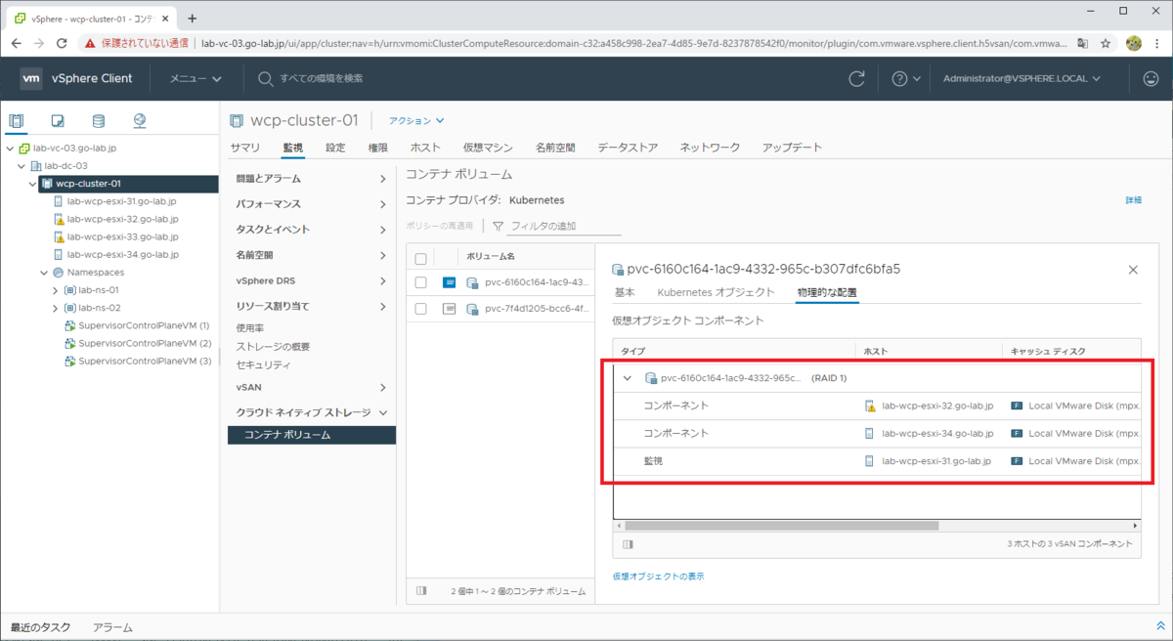Click the vm logo in header
The width and height of the screenshot is (1173, 641).
click(31, 78)
